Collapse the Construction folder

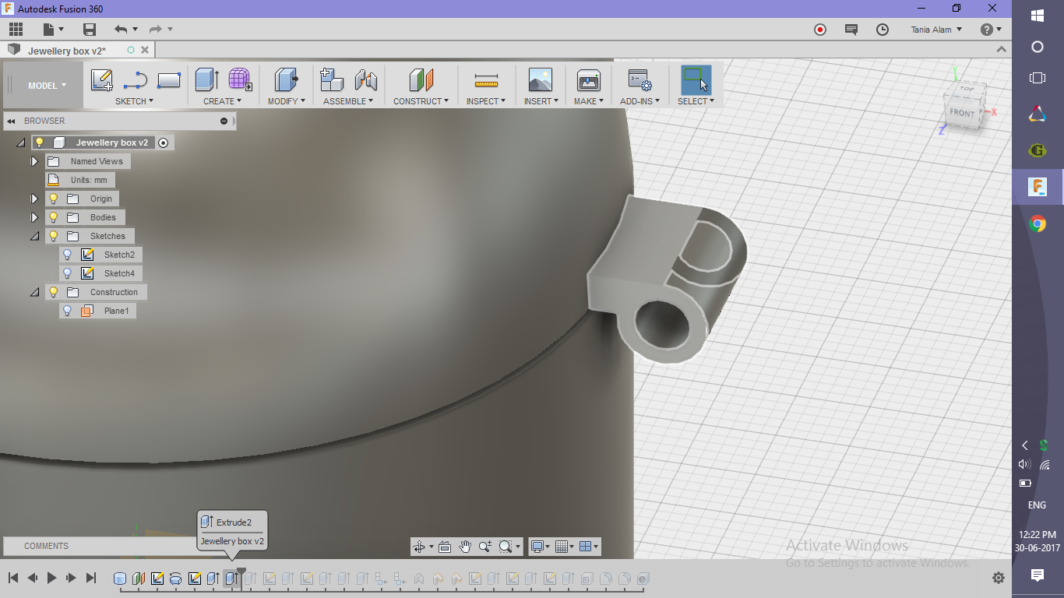click(34, 292)
